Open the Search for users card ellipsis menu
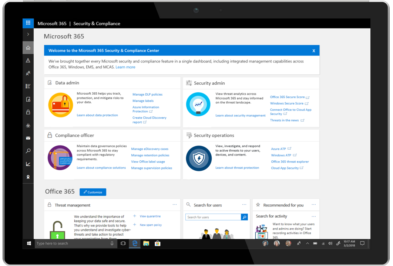Viewport: 393px width, 266px height. tap(244, 204)
